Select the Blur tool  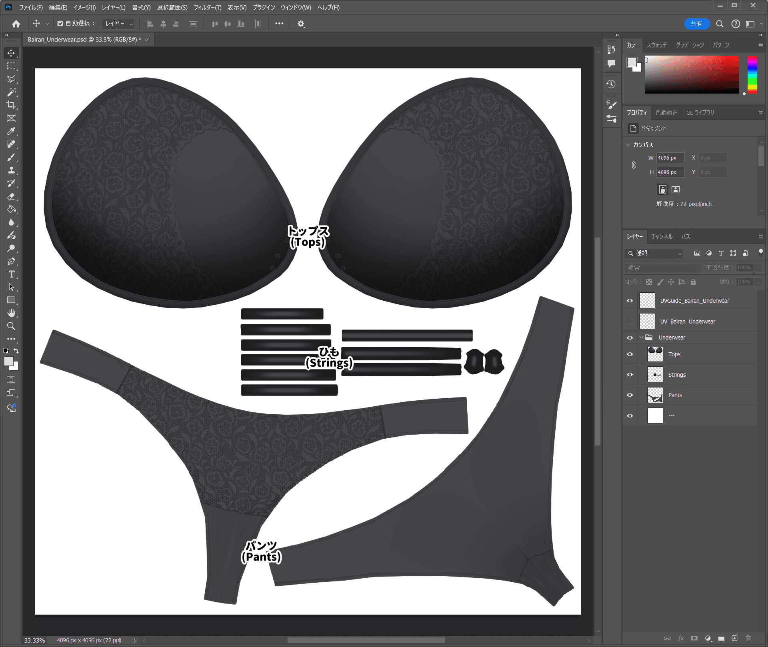coord(11,222)
